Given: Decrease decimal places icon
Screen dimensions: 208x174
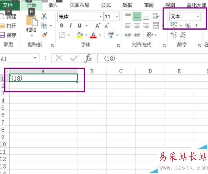Looking at the screenshot, I should [183, 35].
